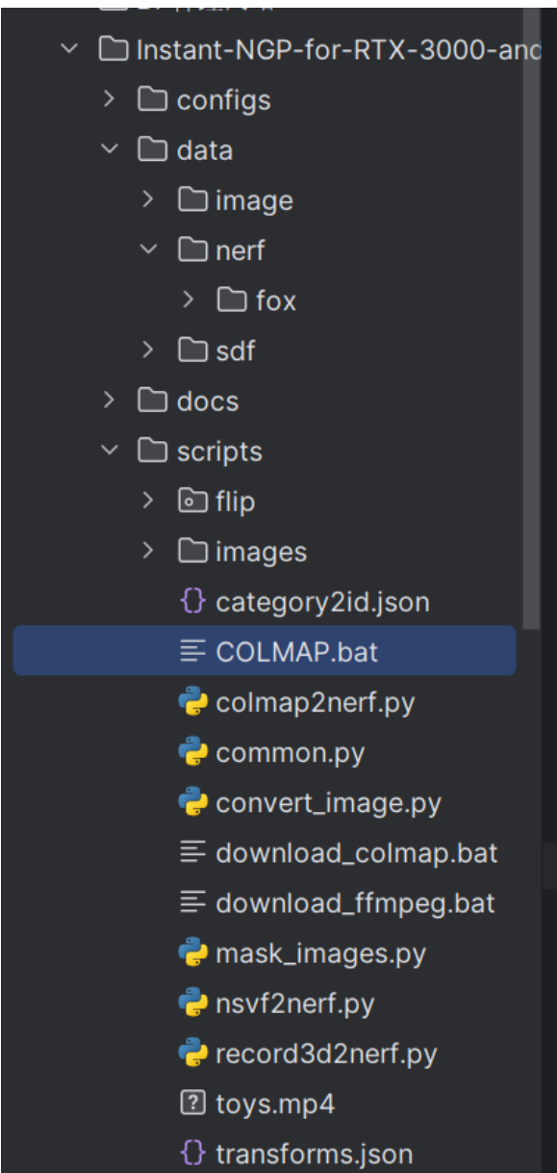Click the Python icon beside mask_images.py
The height and width of the screenshot is (1173, 557).
coord(193,953)
